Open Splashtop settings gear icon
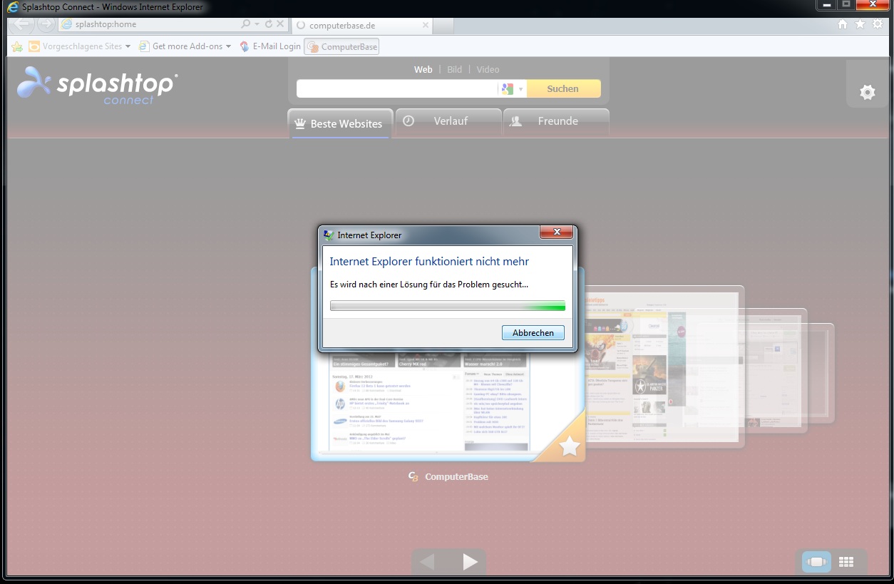Viewport: 894px width, 584px height. (868, 92)
